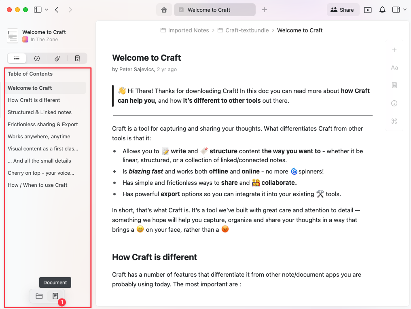Click the home icon in the tab bar

[x=164, y=9]
